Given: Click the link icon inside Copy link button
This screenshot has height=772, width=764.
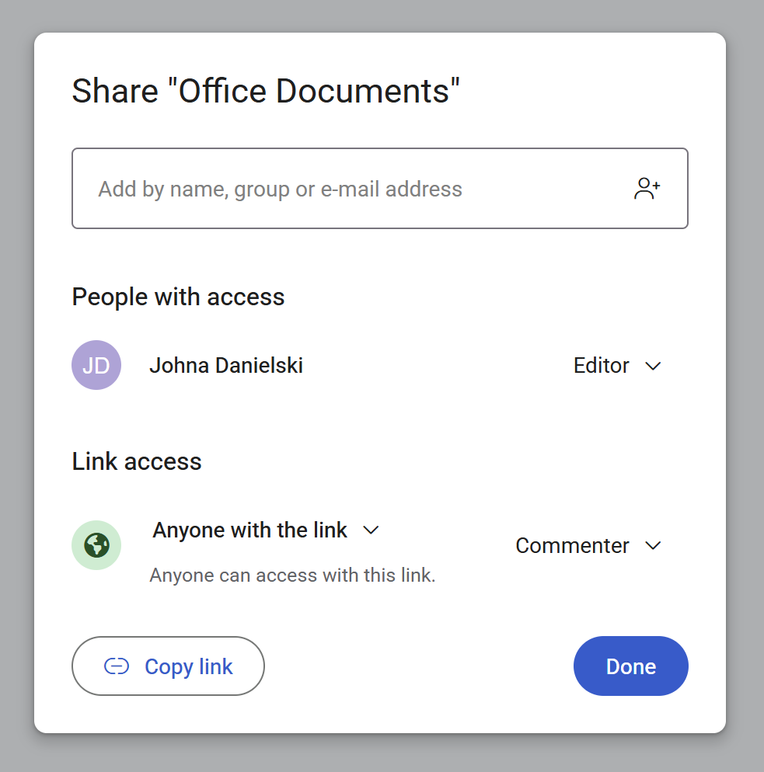Looking at the screenshot, I should pos(116,666).
